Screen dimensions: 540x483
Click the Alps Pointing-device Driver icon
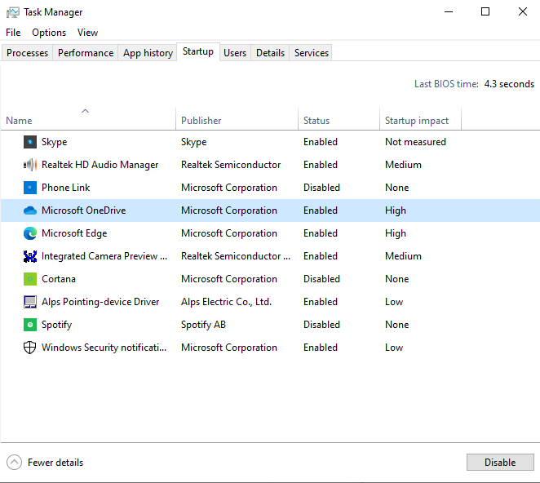click(30, 302)
